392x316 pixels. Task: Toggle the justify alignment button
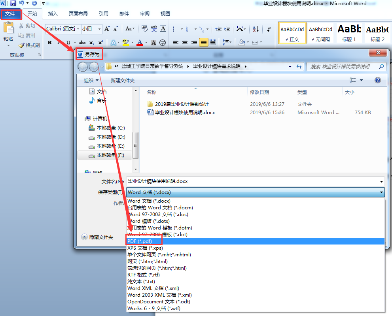(x=204, y=43)
